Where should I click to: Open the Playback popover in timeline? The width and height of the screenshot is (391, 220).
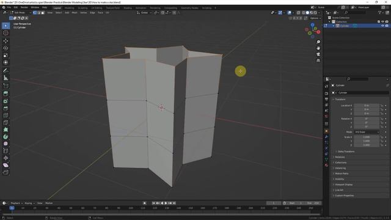click(16, 203)
